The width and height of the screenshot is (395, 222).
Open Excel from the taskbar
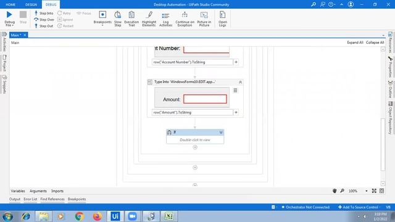coord(169,216)
